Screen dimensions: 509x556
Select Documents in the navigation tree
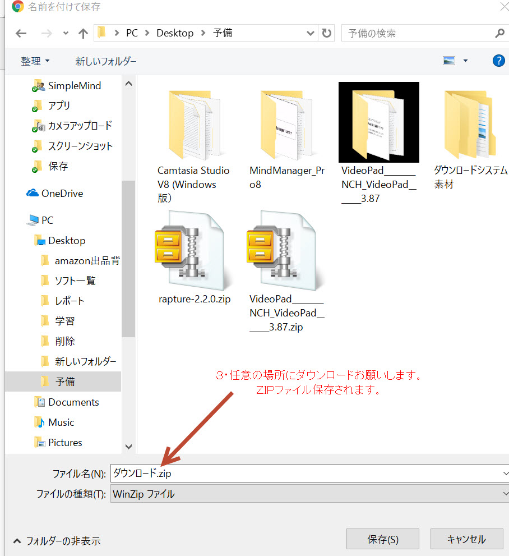[x=73, y=402]
